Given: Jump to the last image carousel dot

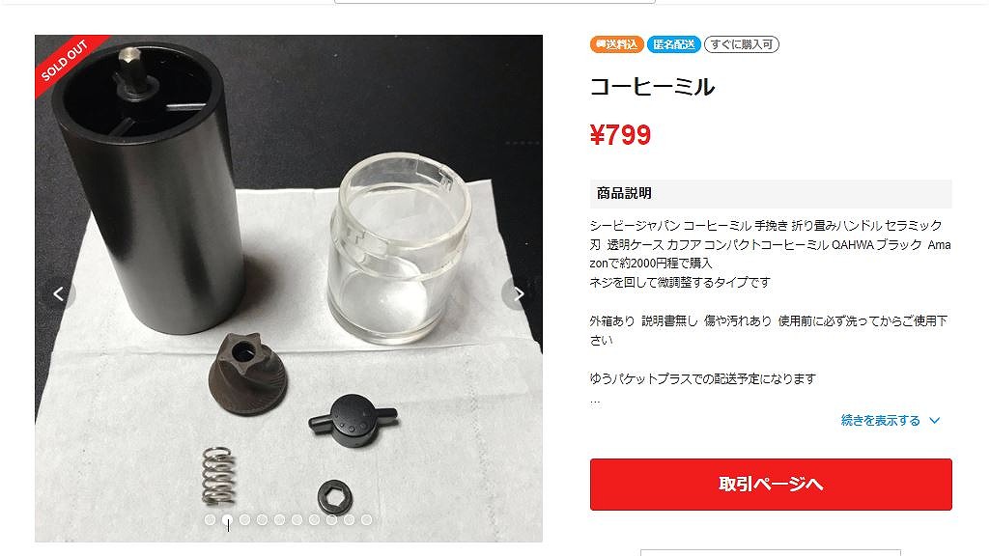Looking at the screenshot, I should click(x=367, y=519).
